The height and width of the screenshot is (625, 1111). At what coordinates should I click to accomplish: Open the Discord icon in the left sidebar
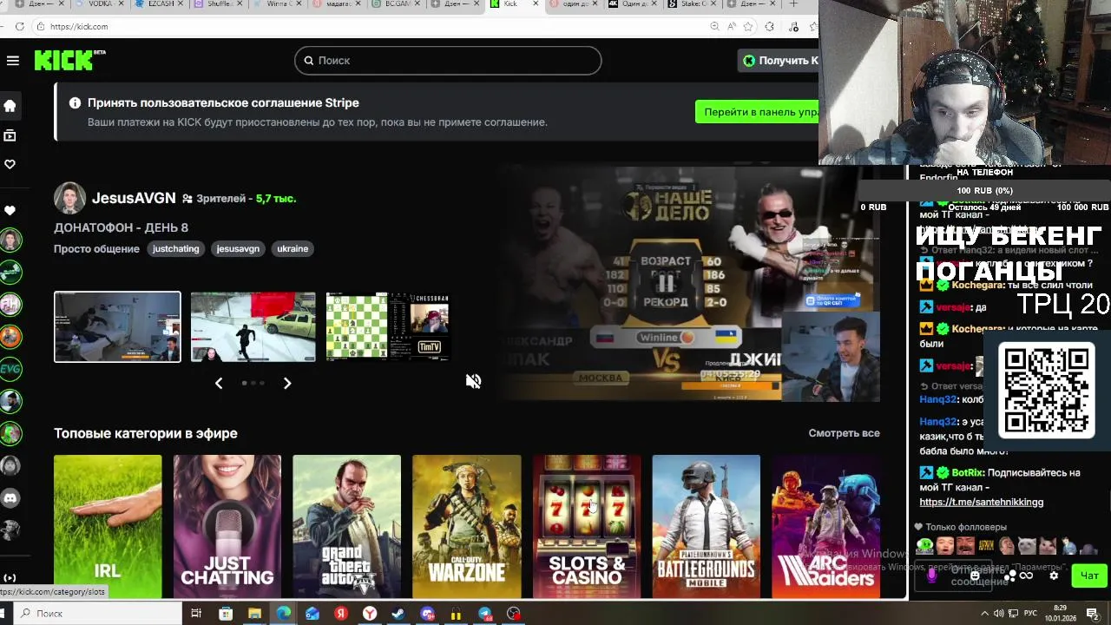point(10,497)
